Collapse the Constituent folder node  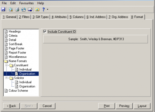click(7, 65)
